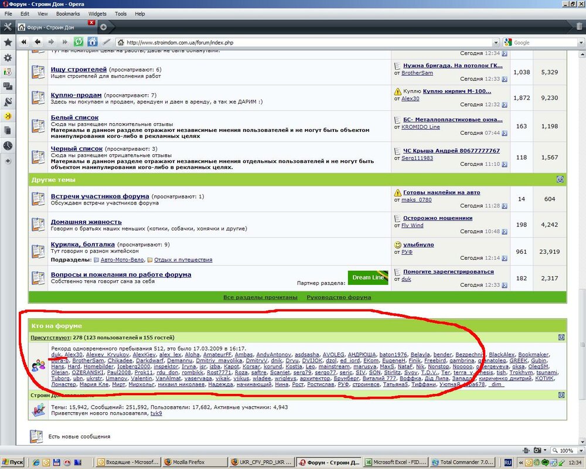
Task: Collapse the forum statistics section
Action: 561,395
